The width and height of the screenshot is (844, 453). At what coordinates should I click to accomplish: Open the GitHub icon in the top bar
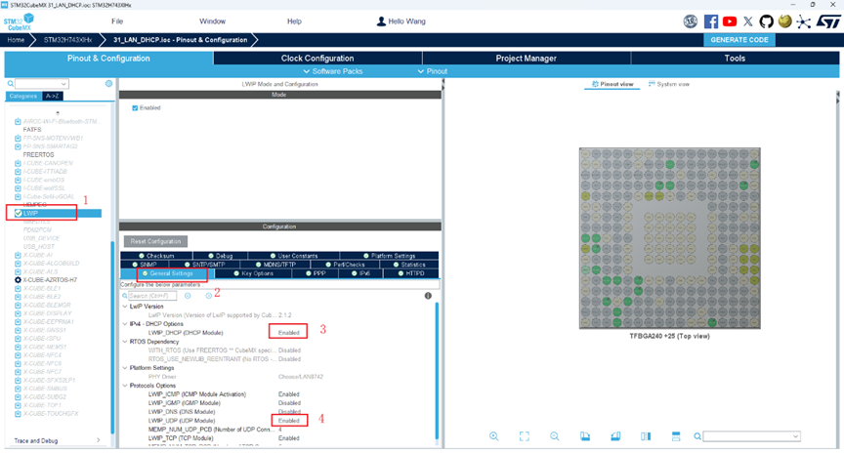click(x=767, y=21)
